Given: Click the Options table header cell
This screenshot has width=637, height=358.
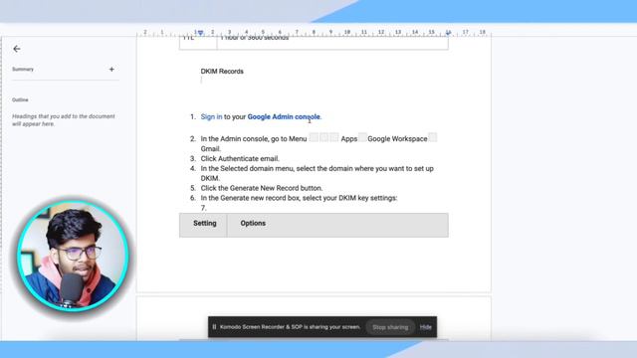Looking at the screenshot, I should point(337,225).
